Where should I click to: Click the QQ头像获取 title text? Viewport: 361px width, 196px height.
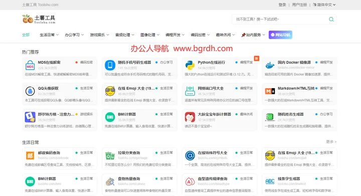(x=48, y=88)
